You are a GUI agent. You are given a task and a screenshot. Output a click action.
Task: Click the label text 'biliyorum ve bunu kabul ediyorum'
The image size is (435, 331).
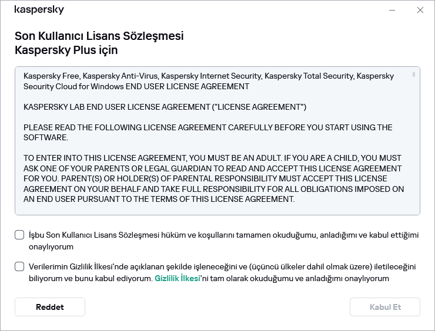pyautogui.click(x=88, y=279)
